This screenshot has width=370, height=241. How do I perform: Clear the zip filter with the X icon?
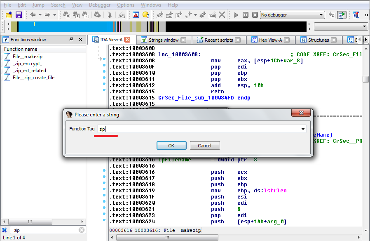(x=82, y=230)
